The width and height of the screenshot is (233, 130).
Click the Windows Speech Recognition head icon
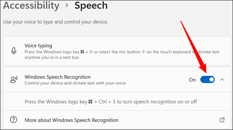[14, 80]
